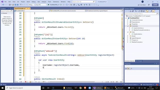Collapse the Controllers folder
160x90 pixels.
pos(128,26)
